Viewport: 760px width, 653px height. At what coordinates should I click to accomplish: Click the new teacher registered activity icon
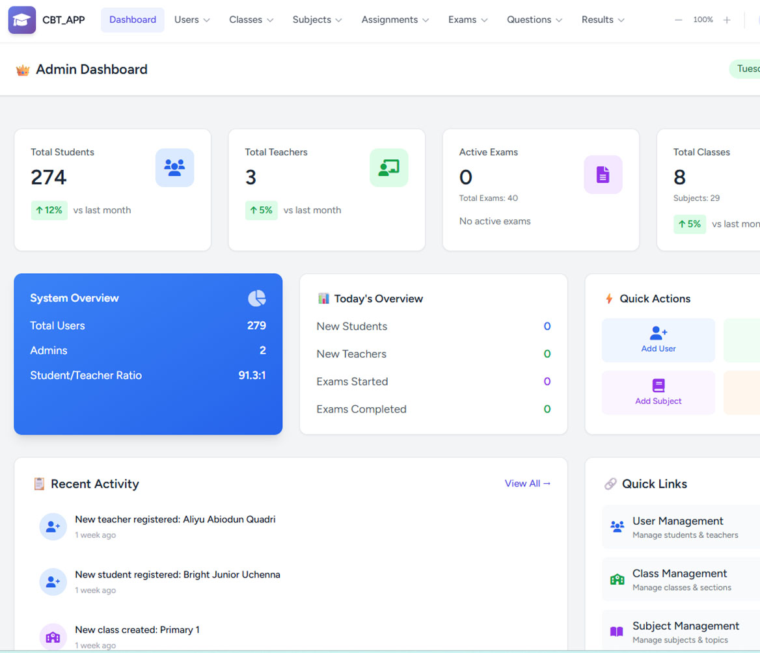click(x=53, y=527)
